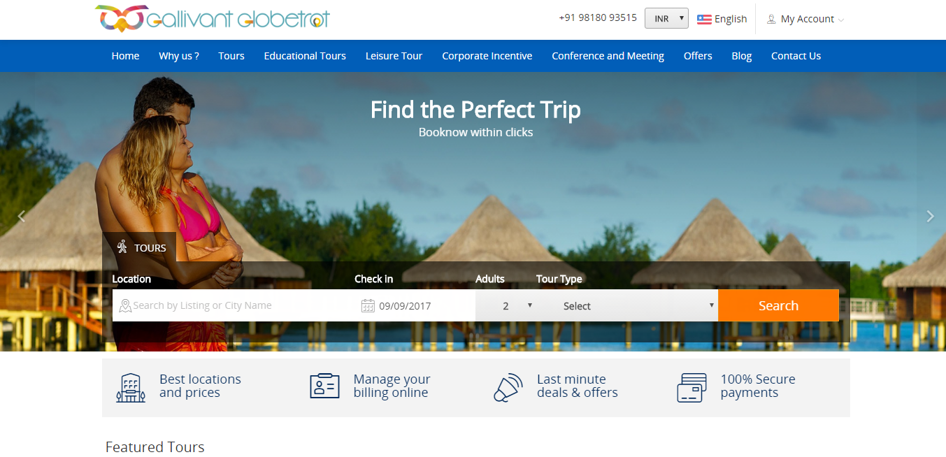Click the Gallivant Globetrot logo
The width and height of the screenshot is (946, 457).
click(x=212, y=18)
